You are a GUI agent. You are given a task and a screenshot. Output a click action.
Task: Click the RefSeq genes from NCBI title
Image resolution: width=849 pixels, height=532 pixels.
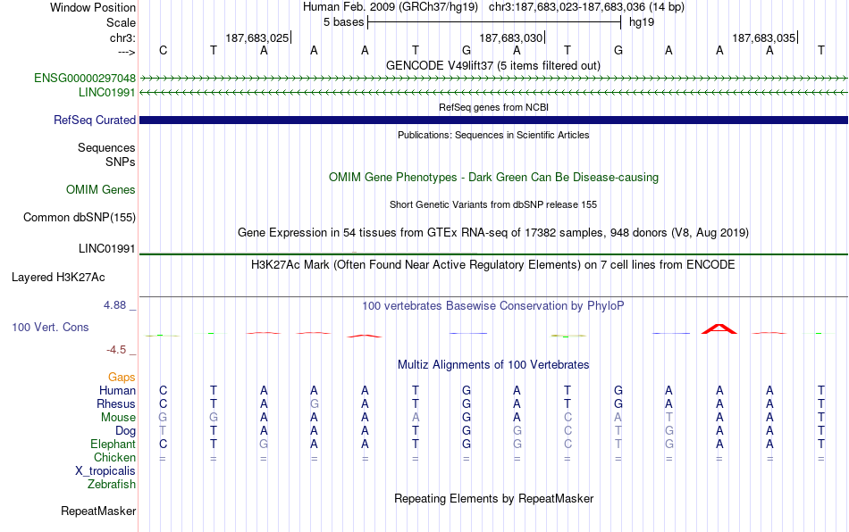point(493,107)
